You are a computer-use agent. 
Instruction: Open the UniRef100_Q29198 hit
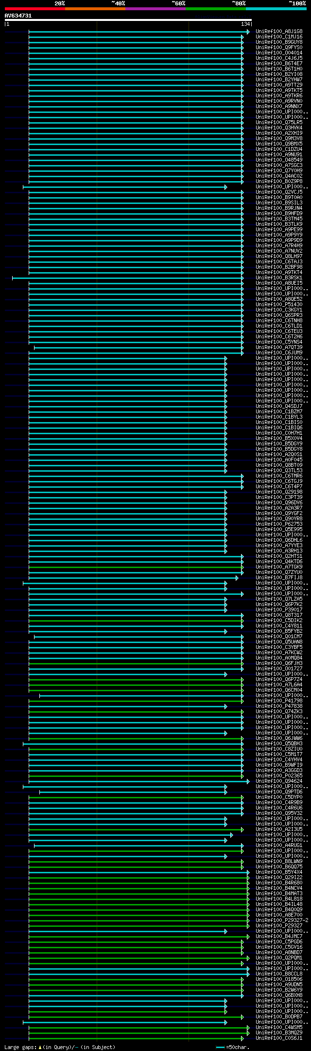coord(279,492)
